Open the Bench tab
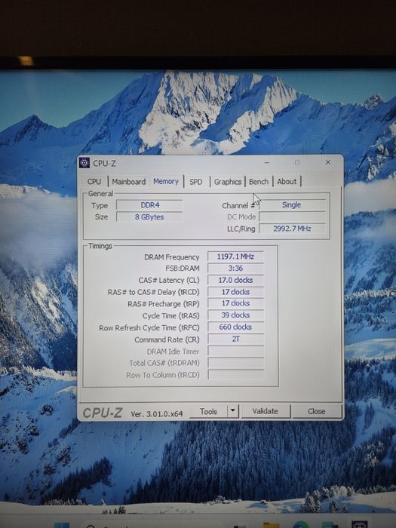This screenshot has height=528, width=396. tap(259, 182)
